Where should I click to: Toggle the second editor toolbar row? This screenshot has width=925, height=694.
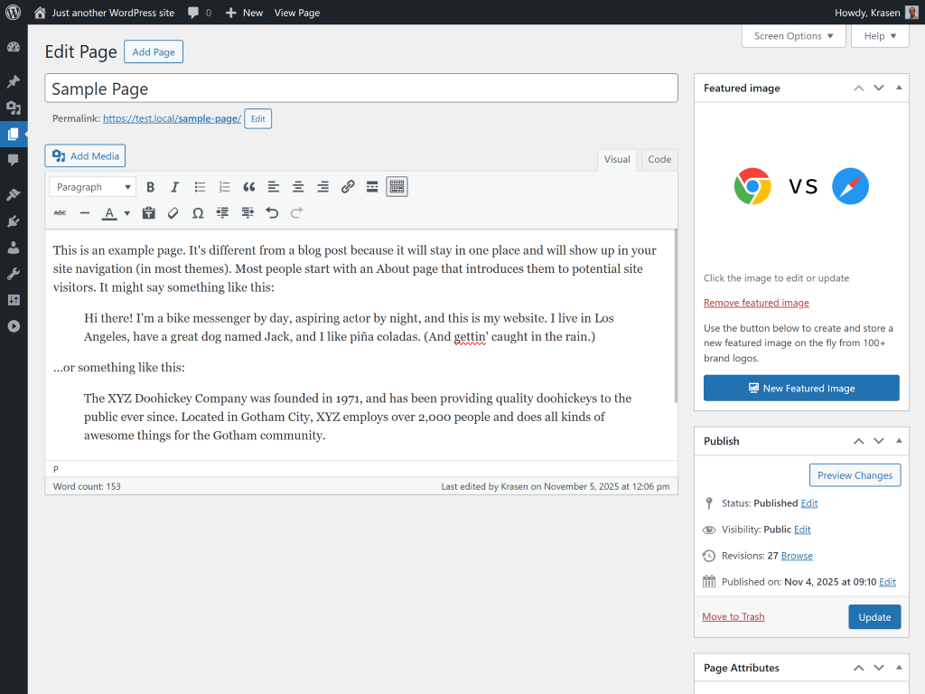pyautogui.click(x=396, y=187)
